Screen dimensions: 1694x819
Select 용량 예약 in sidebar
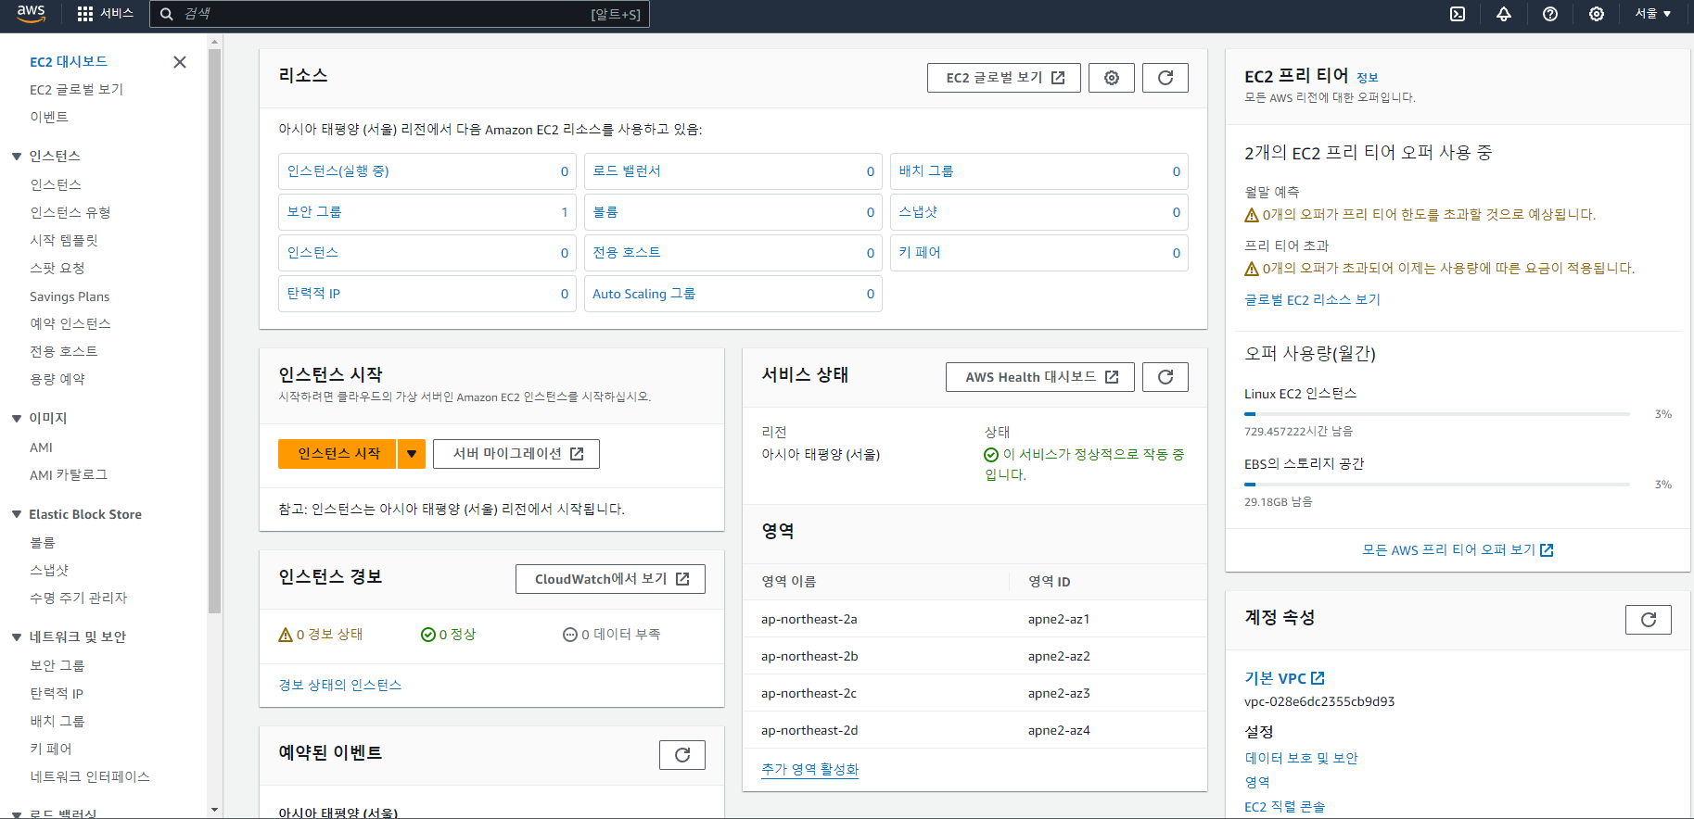point(57,379)
